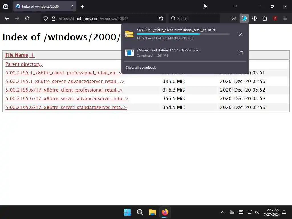
Task: Select the 355.5 MiB size cell
Action: point(174,98)
